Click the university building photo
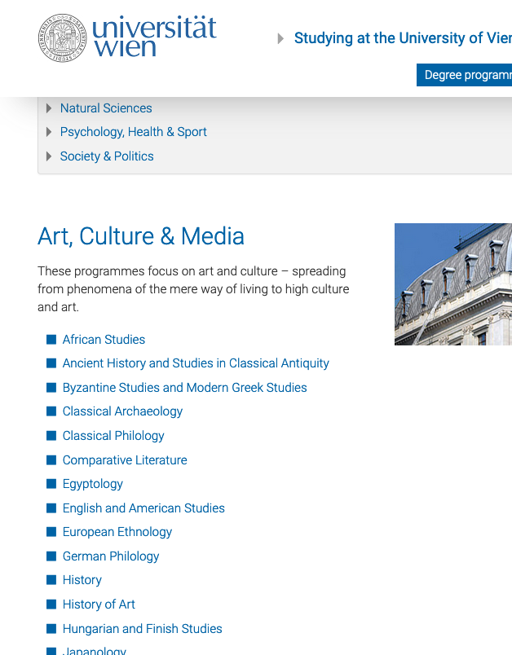This screenshot has width=512, height=655. [x=453, y=284]
